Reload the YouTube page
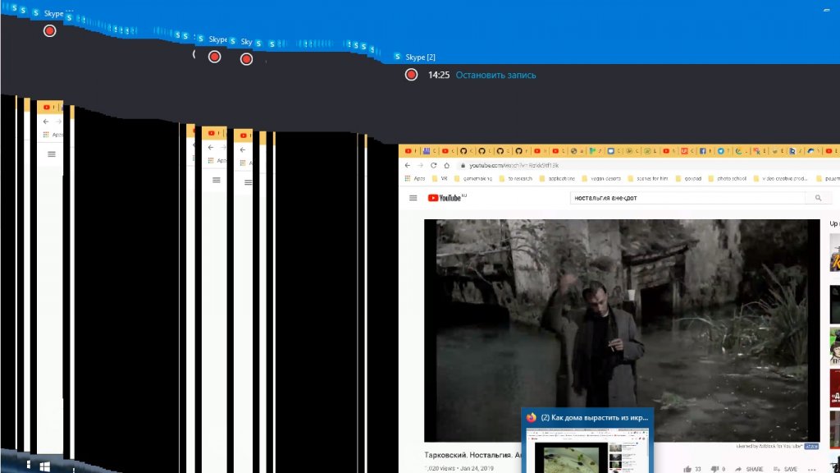Image resolution: width=840 pixels, height=473 pixels. (x=433, y=165)
